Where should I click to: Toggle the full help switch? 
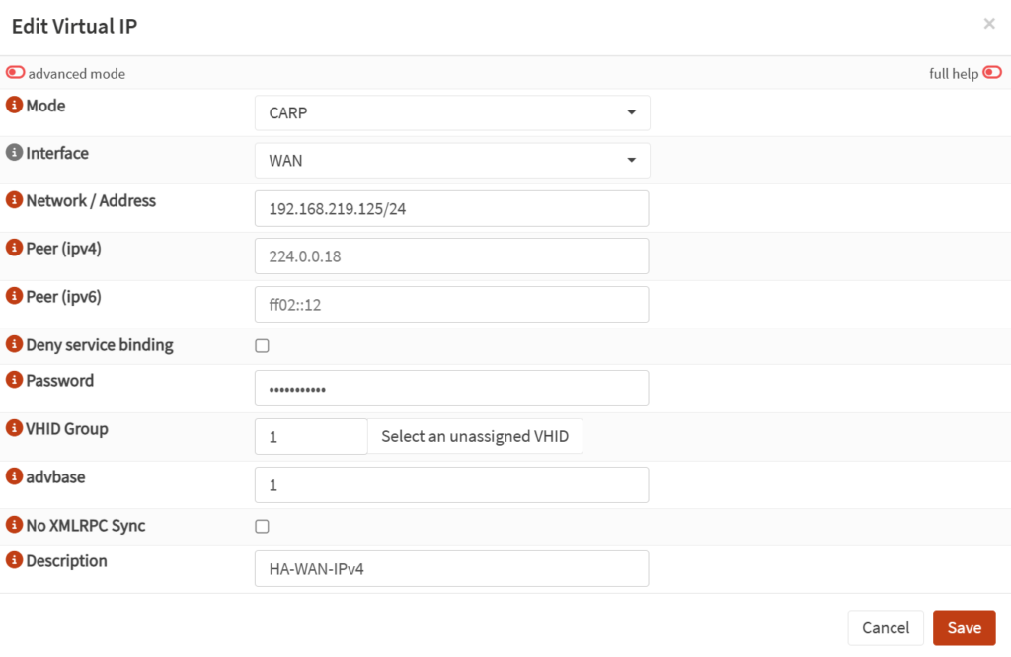tap(992, 73)
